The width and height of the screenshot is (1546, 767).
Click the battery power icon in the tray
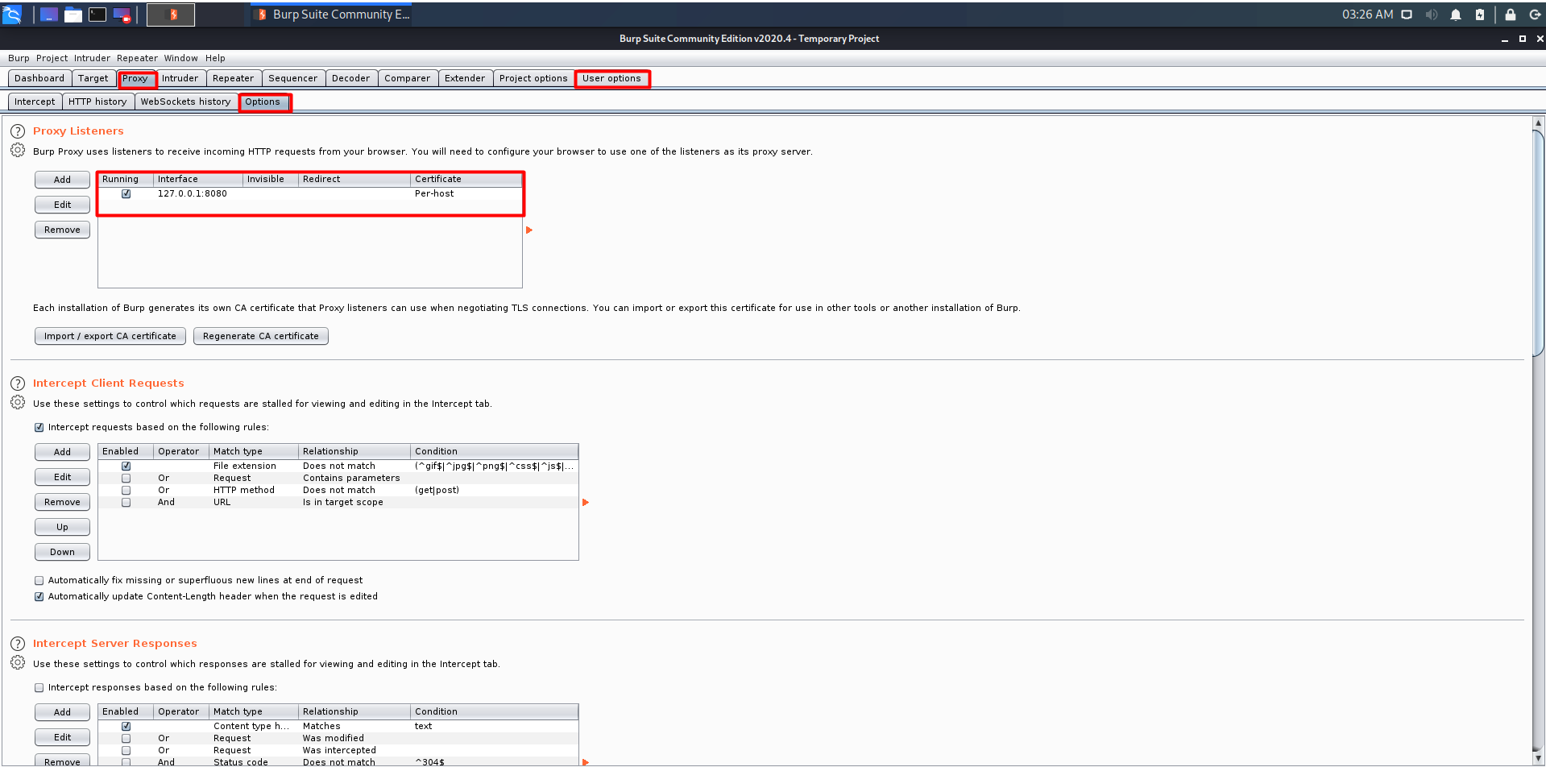[x=1480, y=15]
